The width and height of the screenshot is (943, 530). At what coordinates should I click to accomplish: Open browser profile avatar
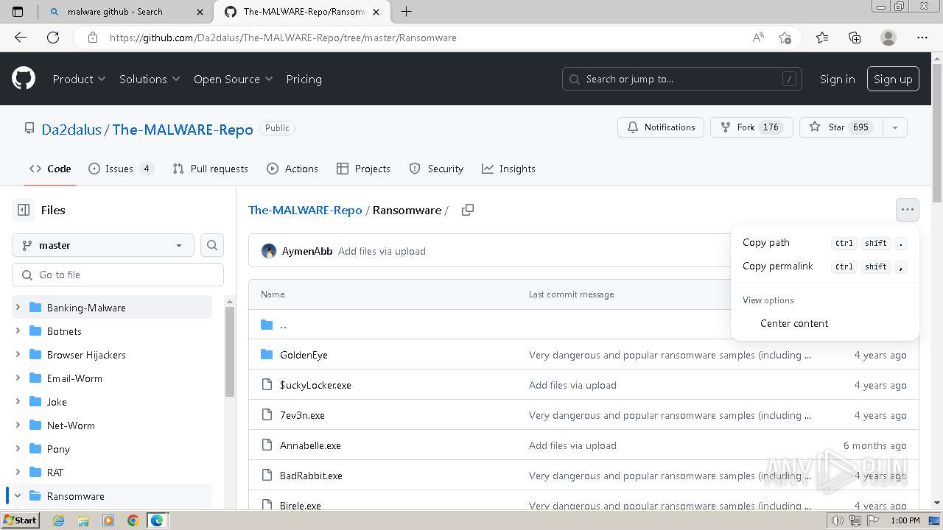[x=888, y=38]
